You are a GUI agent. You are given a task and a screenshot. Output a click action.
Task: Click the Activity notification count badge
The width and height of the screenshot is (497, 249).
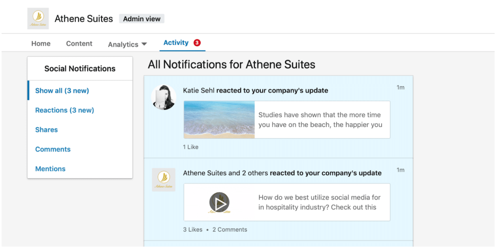(197, 43)
